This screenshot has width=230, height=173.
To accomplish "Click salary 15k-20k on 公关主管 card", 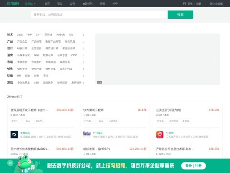I will (x=214, y=110).
